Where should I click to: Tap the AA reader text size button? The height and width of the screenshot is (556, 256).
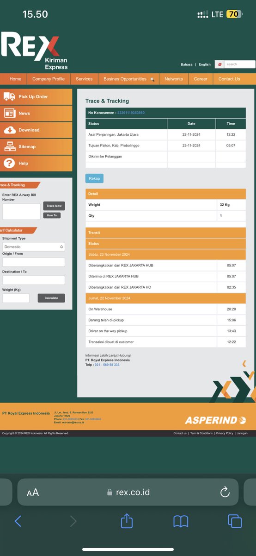33,493
